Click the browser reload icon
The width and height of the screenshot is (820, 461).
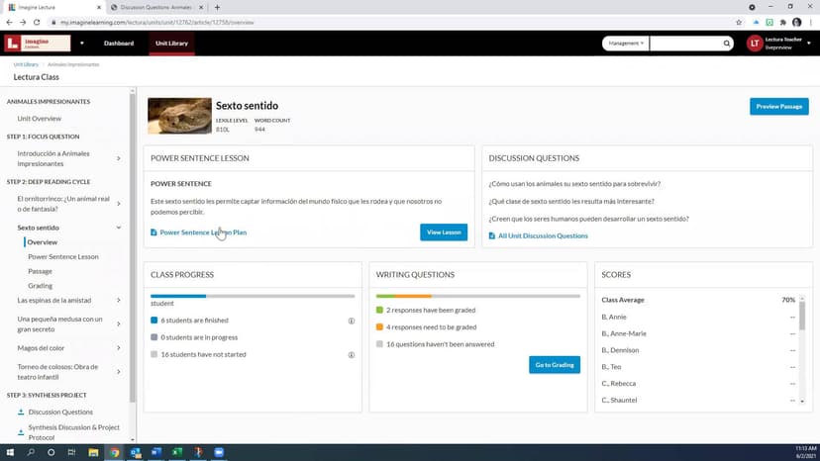37,22
